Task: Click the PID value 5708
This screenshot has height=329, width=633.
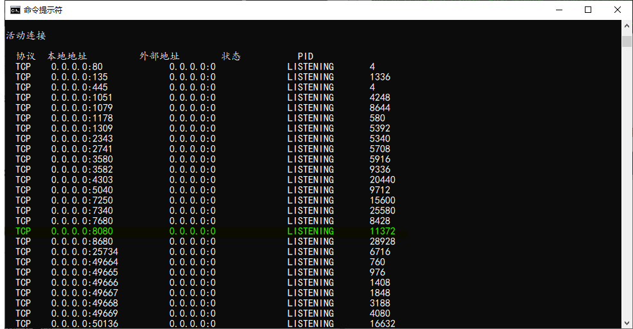Action: click(x=380, y=149)
